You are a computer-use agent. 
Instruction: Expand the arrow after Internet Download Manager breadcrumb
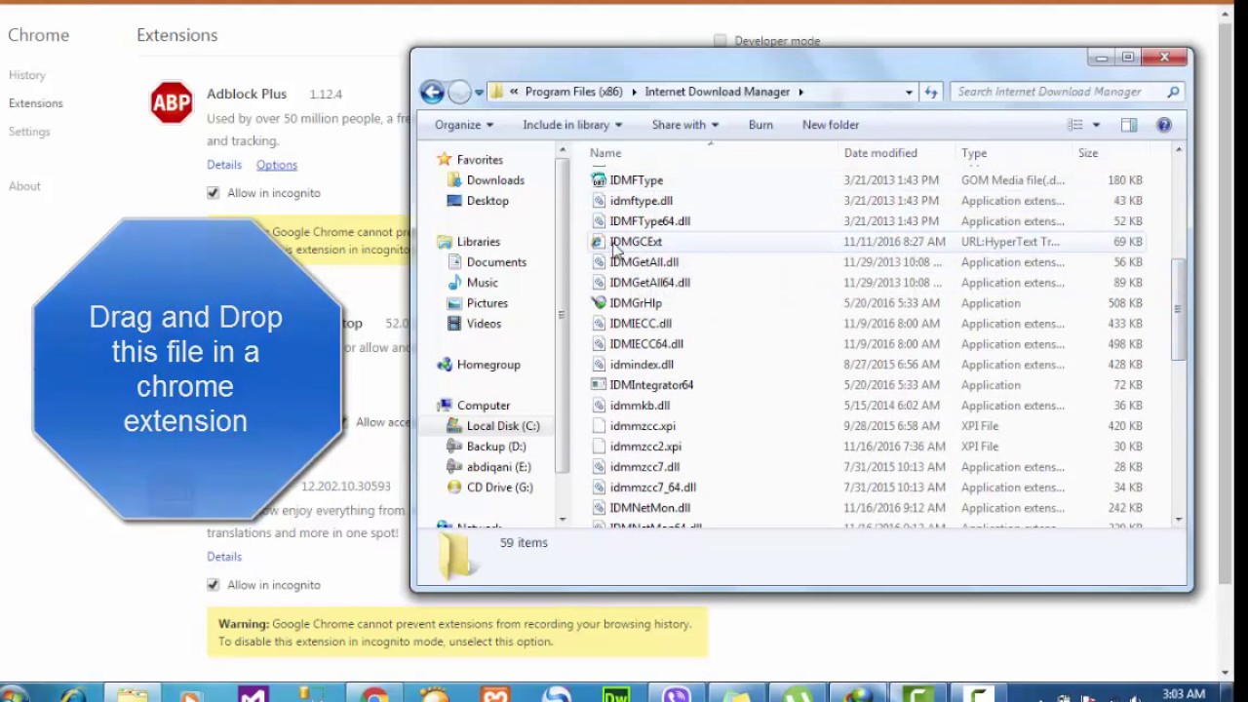pyautogui.click(x=800, y=92)
